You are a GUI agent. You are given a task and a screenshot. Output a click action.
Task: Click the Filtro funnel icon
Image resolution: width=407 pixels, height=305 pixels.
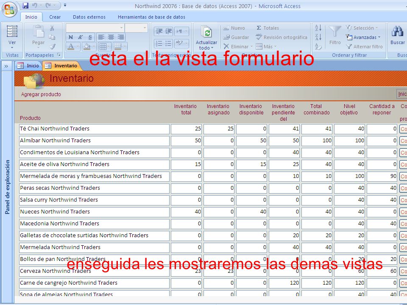click(335, 31)
